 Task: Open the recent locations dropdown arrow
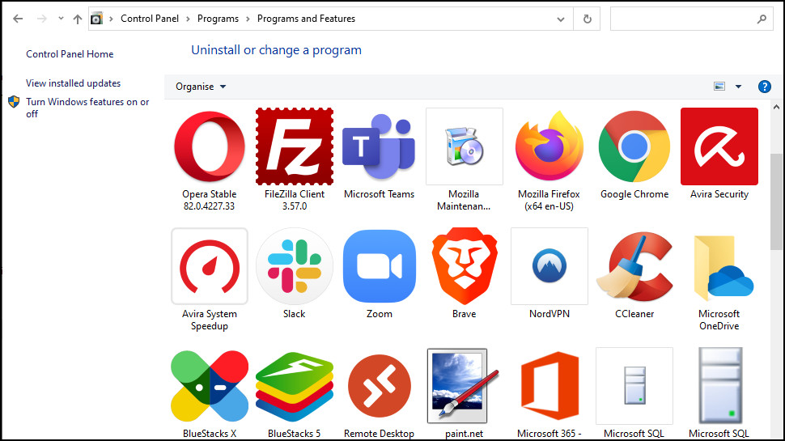pos(61,19)
